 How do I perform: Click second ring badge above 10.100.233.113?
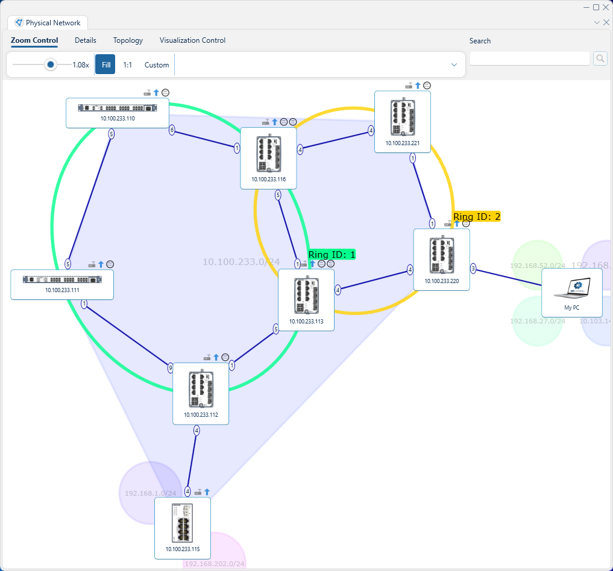pos(330,264)
